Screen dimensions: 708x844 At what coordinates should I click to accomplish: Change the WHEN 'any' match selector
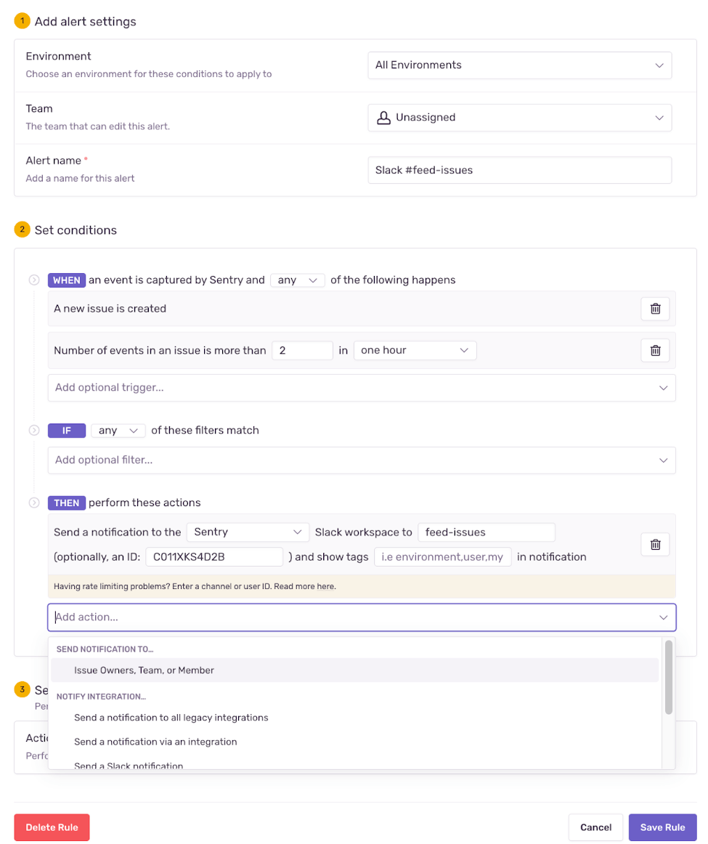click(297, 280)
